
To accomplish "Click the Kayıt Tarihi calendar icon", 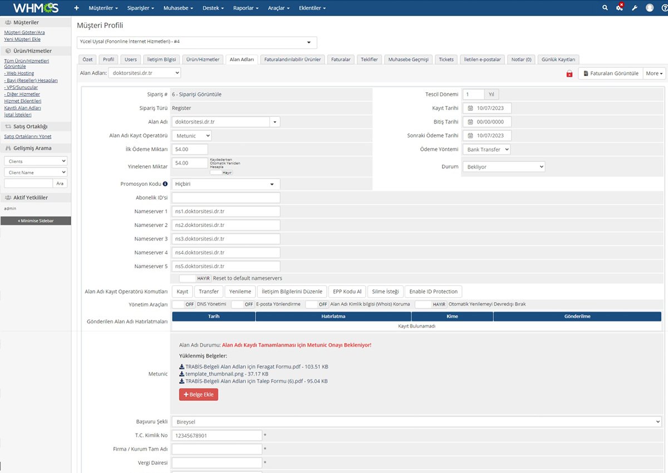I will [470, 108].
